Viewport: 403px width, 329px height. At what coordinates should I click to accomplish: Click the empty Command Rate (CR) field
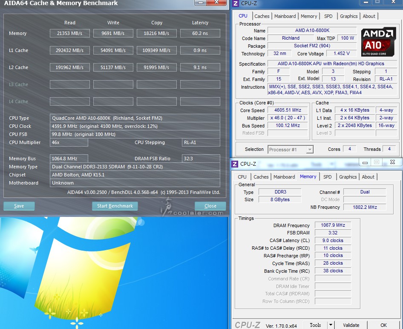pos(333,279)
